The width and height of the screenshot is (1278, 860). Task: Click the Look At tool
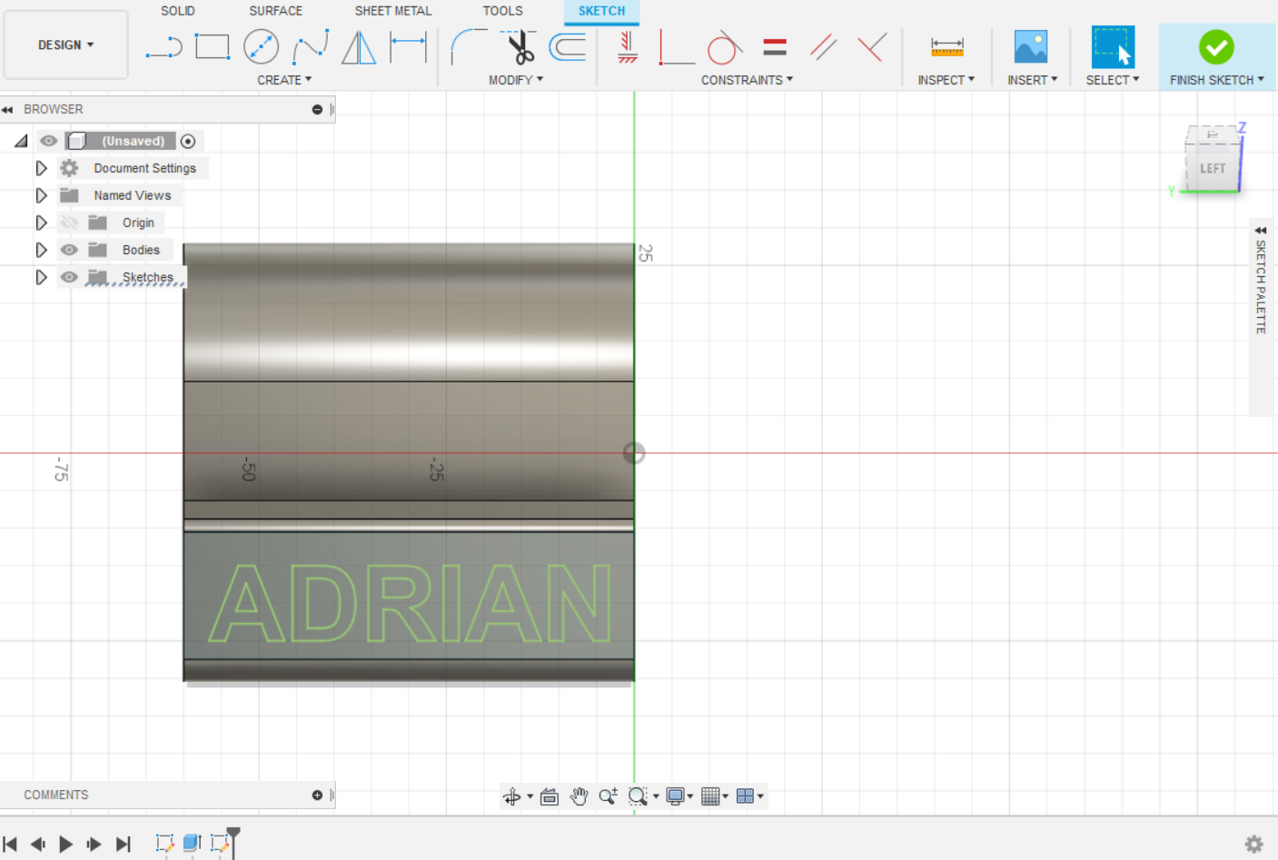tap(550, 796)
